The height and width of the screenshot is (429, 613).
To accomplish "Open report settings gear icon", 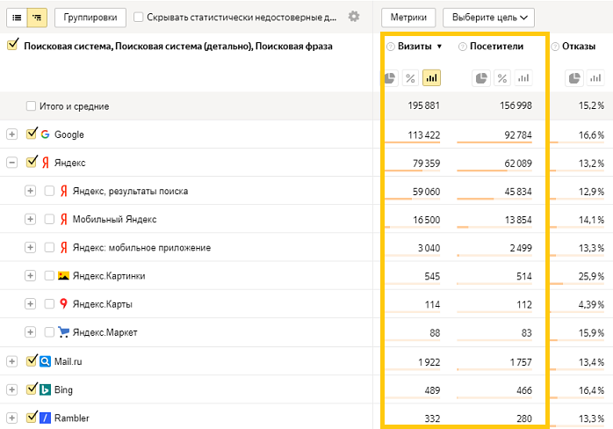I will tap(354, 17).
